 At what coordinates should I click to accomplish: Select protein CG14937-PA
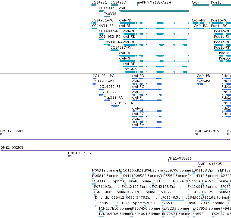(115, 106)
